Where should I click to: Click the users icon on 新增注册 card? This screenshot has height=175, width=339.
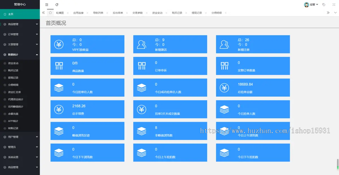point(224,44)
